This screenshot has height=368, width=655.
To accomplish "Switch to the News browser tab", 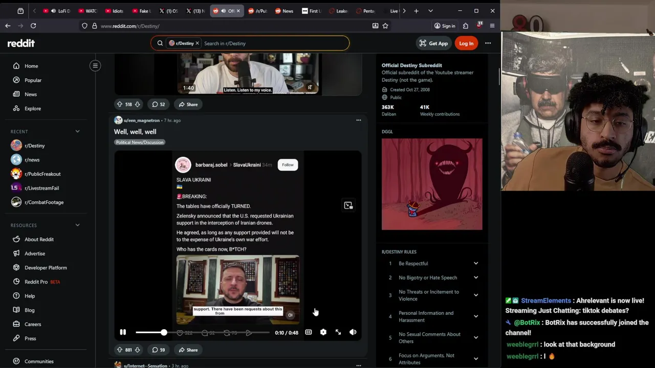I will point(285,11).
